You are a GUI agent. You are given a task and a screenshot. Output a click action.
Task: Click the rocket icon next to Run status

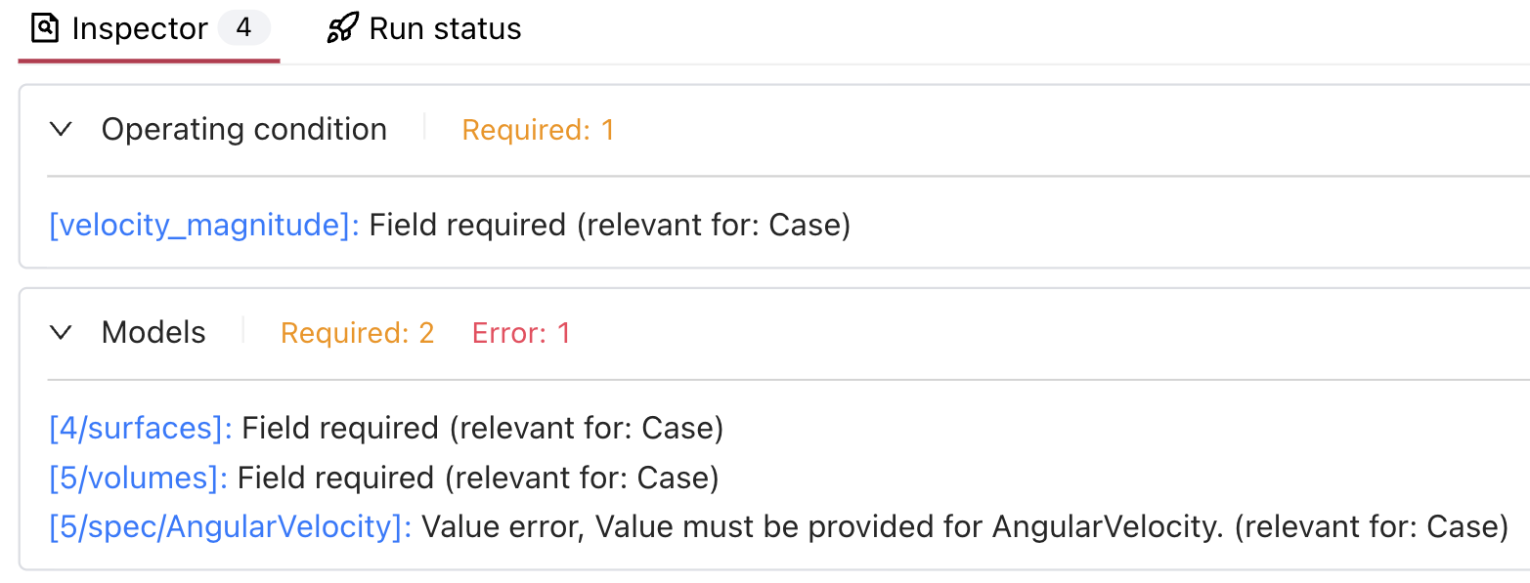tap(341, 28)
